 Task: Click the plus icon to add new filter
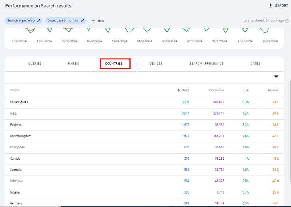point(93,21)
